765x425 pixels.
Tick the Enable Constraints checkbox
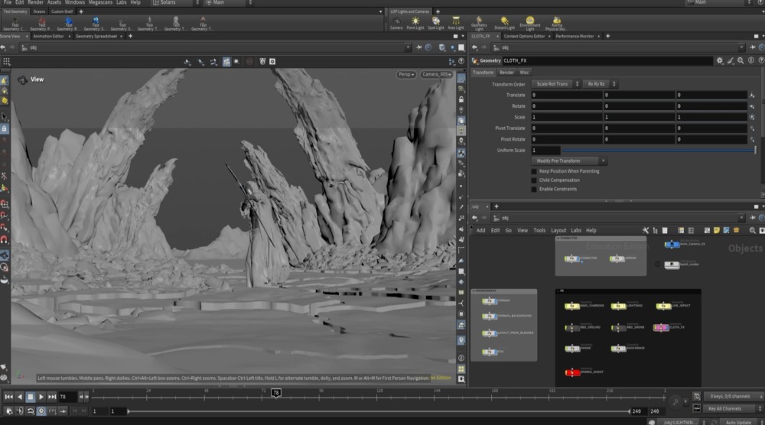coord(534,189)
